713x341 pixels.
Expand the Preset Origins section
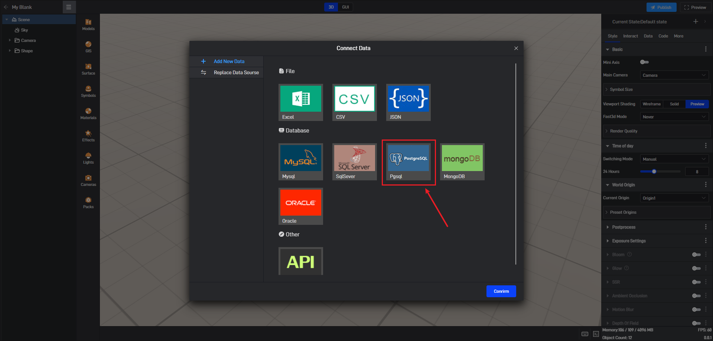[x=657, y=212]
